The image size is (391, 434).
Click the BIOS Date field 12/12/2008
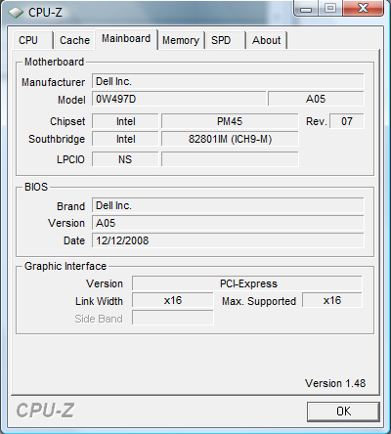[x=228, y=240]
